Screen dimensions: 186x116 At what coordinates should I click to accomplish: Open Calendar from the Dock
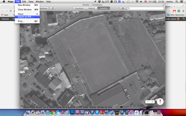coord(38,112)
